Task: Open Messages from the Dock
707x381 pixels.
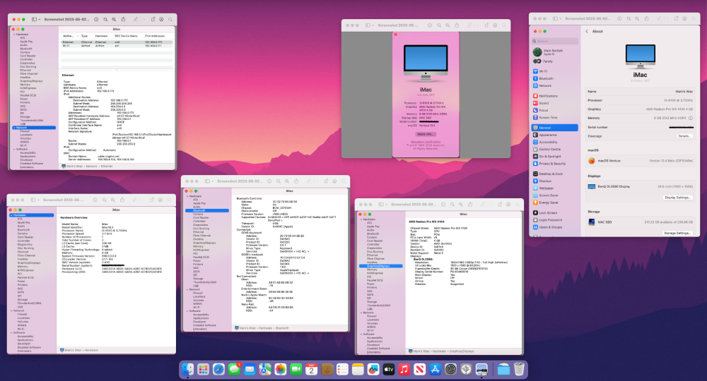Action: click(x=234, y=369)
